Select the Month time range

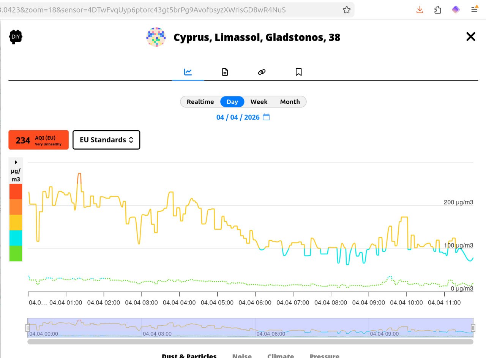[x=290, y=102]
